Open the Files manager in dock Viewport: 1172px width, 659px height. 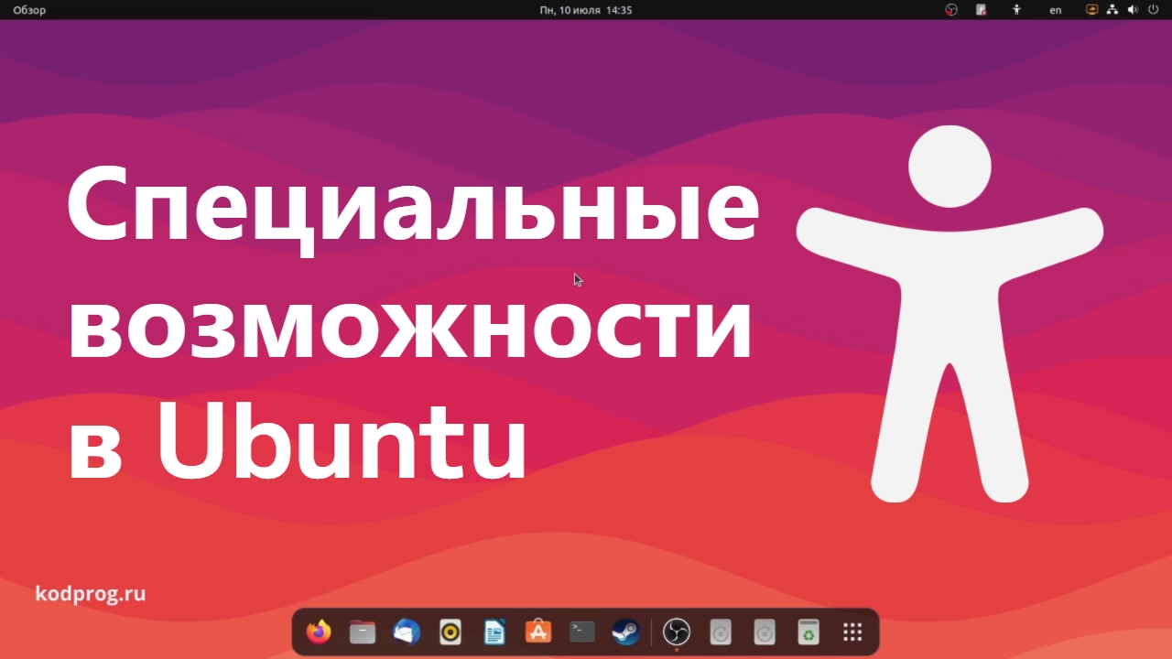pyautogui.click(x=363, y=632)
